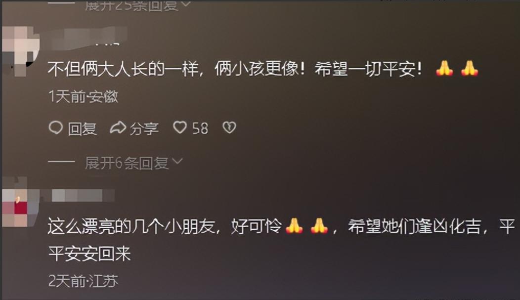The height and width of the screenshot is (300, 520).
Task: Click the 分享 share label
Action: click(144, 129)
